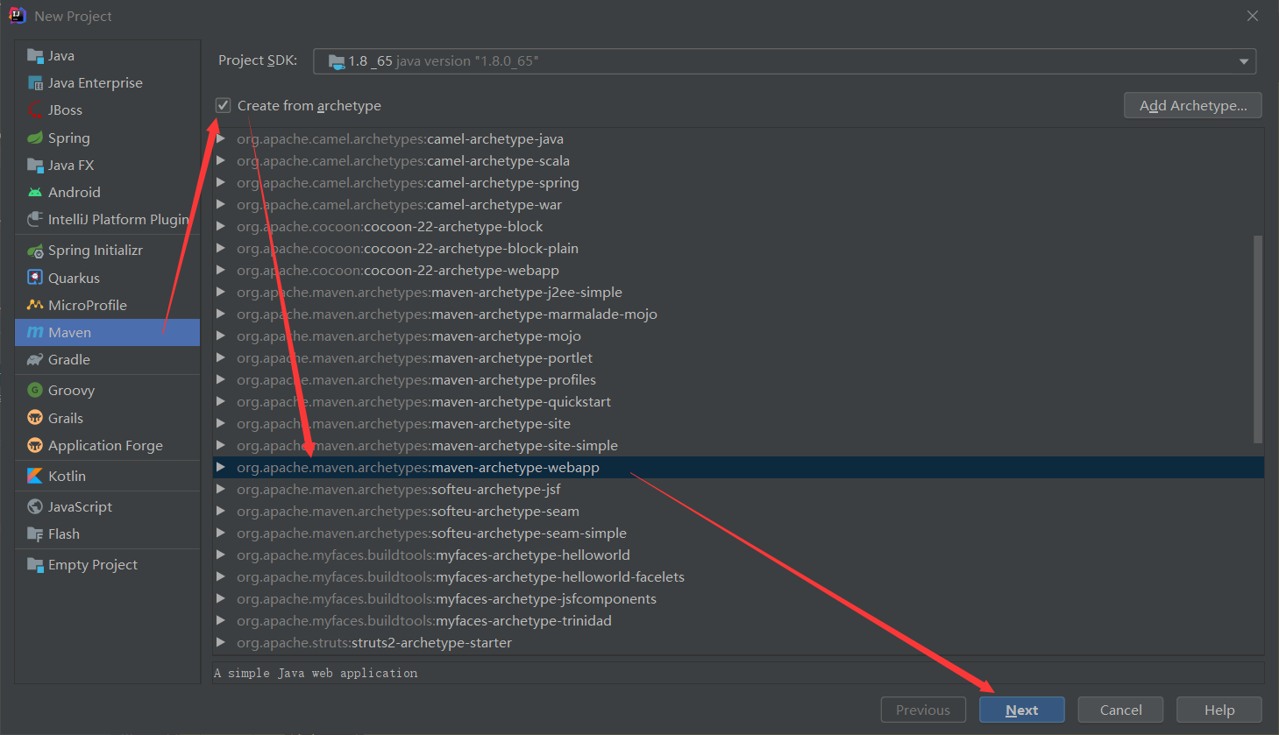Toggle Create from archetype checkbox
Image resolution: width=1279 pixels, height=735 pixels.
coord(224,105)
